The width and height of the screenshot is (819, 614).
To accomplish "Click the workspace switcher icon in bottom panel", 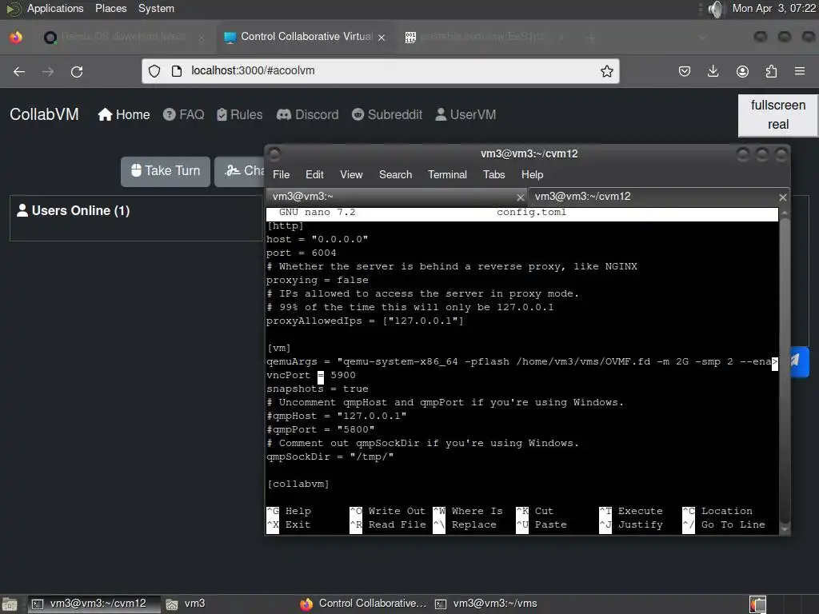I will pyautogui.click(x=757, y=604).
